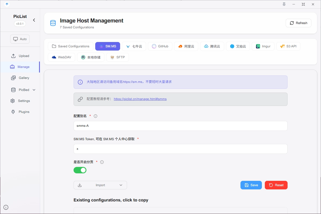321x214 pixels.
Task: Go to the Manage section
Action: point(20,67)
